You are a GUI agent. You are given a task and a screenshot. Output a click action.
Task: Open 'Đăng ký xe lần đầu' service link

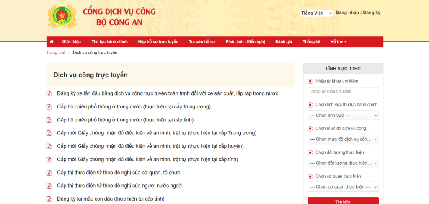pyautogui.click(x=168, y=93)
